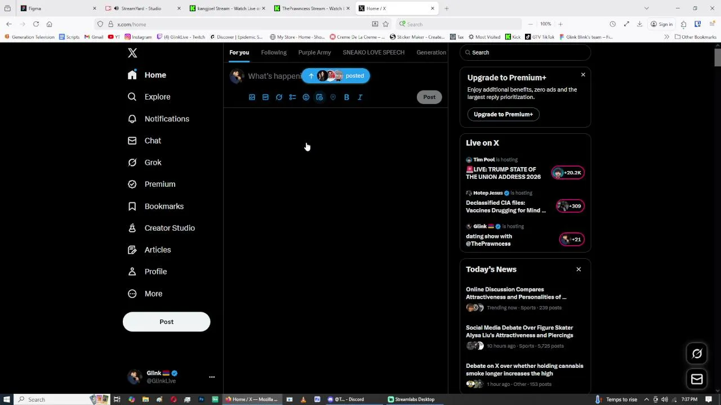This screenshot has width=721, height=405.
Task: Click the large white Post button
Action: (166, 322)
